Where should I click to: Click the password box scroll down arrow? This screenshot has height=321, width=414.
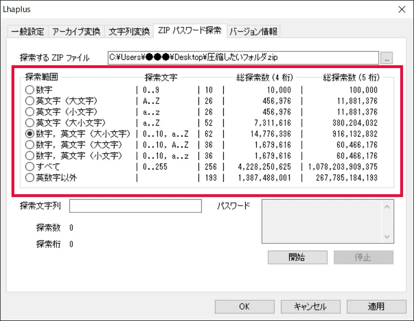pos(387,236)
